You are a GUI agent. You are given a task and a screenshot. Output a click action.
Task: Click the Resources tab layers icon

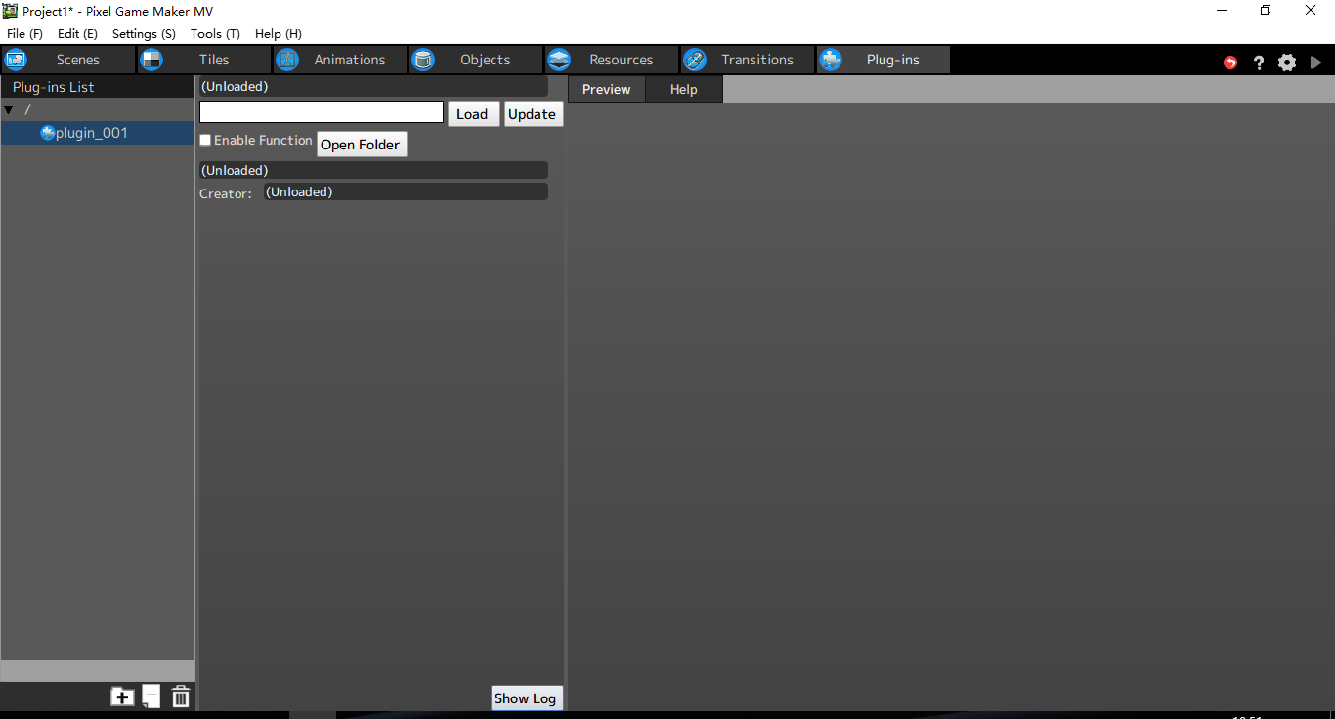point(559,60)
